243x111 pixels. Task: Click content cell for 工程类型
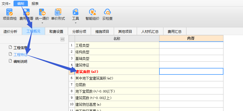click(x=191, y=45)
